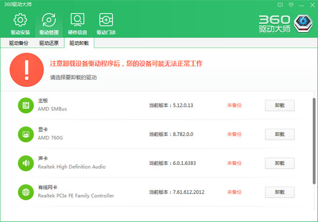Click the 有线网卡 network globe icon
This screenshot has width=318, height=222.
(x=25, y=191)
